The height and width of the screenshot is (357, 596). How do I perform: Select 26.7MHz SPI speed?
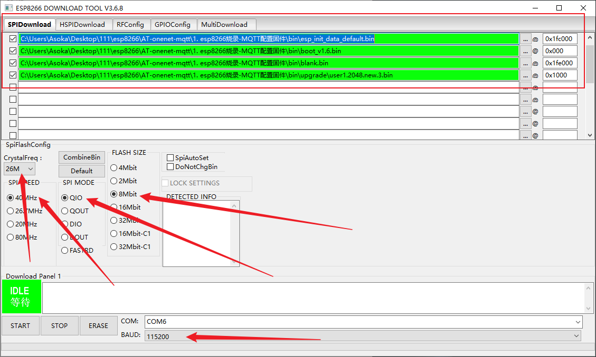[25, 211]
